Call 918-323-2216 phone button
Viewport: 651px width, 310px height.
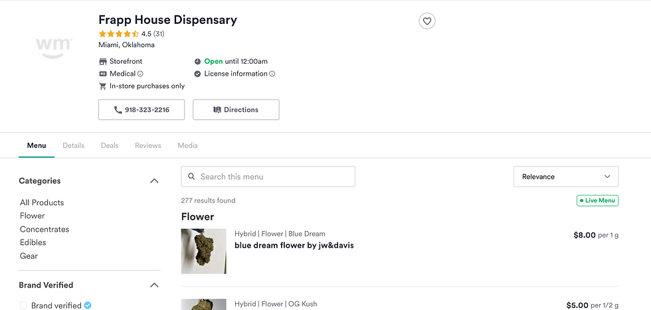141,110
